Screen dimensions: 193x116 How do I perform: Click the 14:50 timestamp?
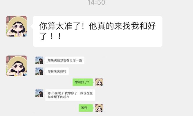pyautogui.click(x=96, y=2)
